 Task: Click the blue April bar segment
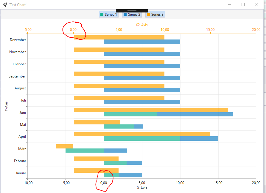point(199,139)
